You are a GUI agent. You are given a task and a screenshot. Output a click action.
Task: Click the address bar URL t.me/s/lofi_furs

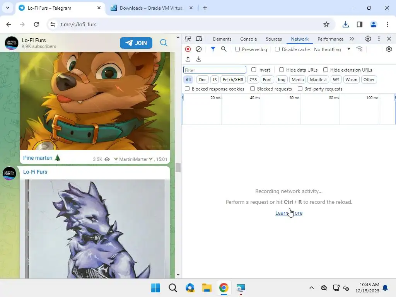click(79, 24)
